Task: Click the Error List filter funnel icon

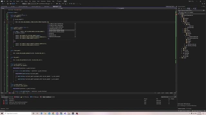Action: pos(41,97)
